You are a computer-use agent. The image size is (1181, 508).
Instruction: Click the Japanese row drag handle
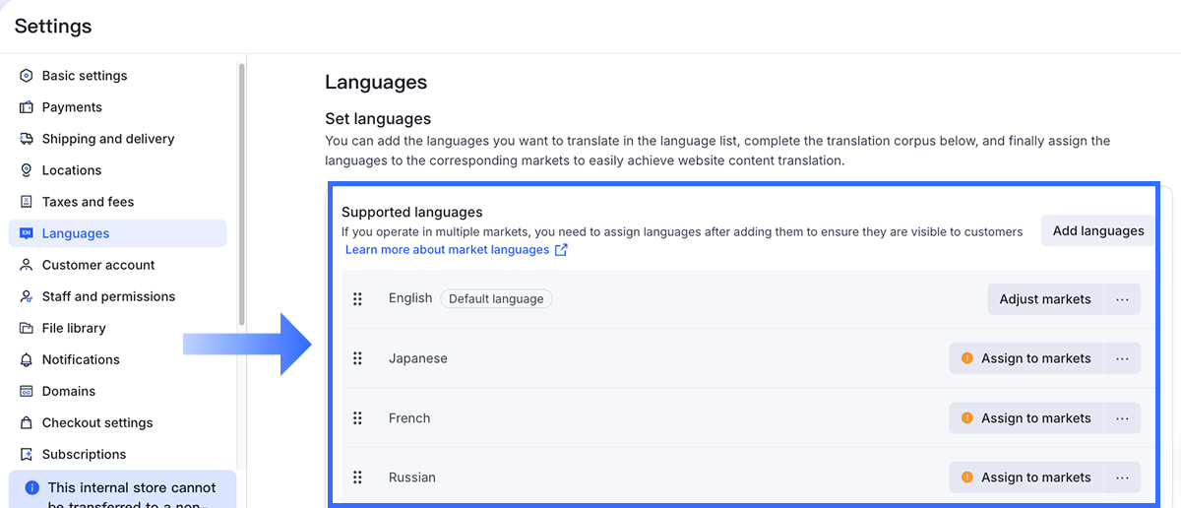click(x=357, y=358)
